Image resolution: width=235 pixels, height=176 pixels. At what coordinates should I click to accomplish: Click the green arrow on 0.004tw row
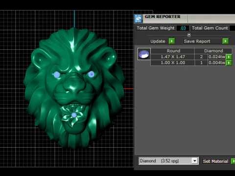click(x=229, y=63)
